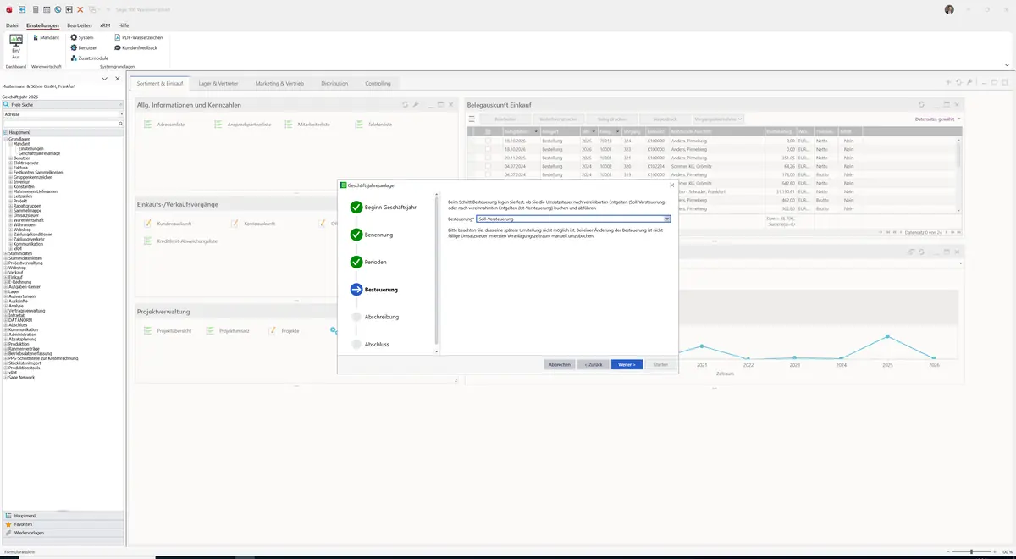Open the xRM ribbon tab

click(104, 25)
